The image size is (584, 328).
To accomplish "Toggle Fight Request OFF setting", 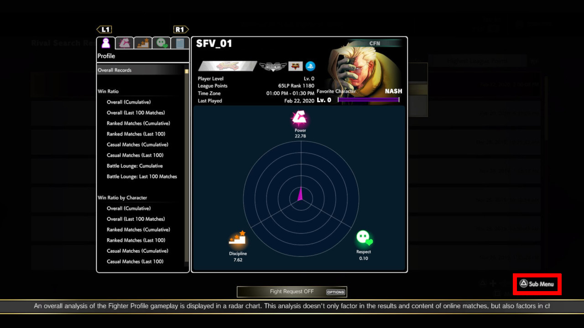I will click(x=292, y=292).
